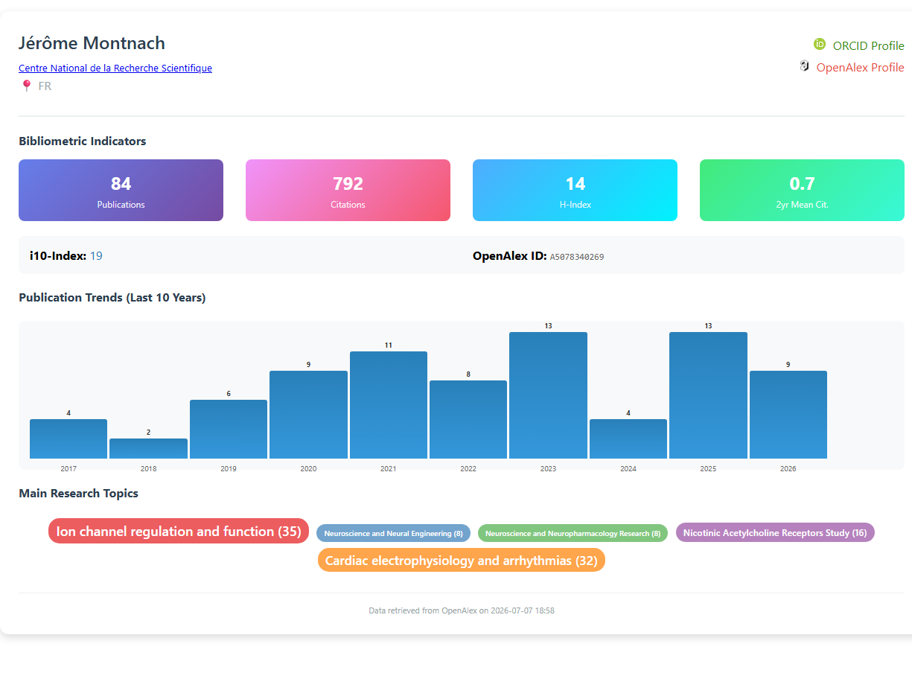Click the 2026 bar in publication chart
Screen dimensions: 912x673
click(x=788, y=415)
